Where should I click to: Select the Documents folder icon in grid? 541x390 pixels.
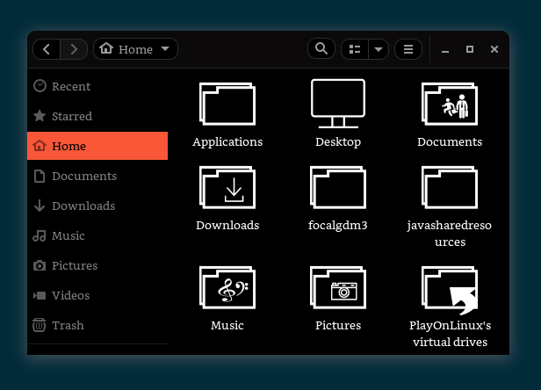pos(450,104)
